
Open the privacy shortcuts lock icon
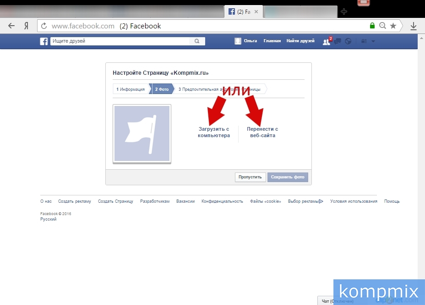click(x=364, y=41)
